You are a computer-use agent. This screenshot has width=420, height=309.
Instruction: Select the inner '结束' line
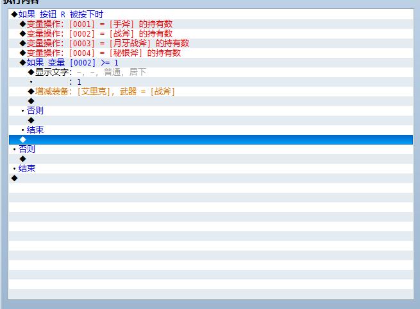pos(211,130)
